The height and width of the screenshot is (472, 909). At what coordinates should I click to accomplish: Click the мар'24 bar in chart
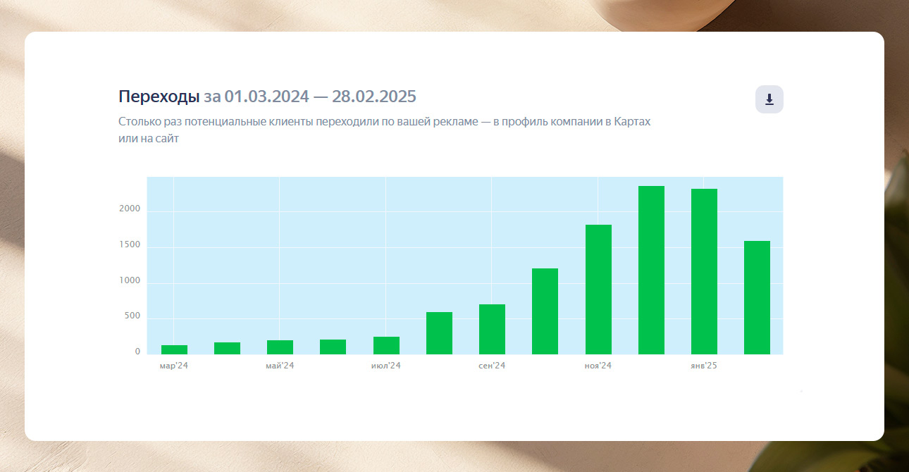[x=174, y=349]
